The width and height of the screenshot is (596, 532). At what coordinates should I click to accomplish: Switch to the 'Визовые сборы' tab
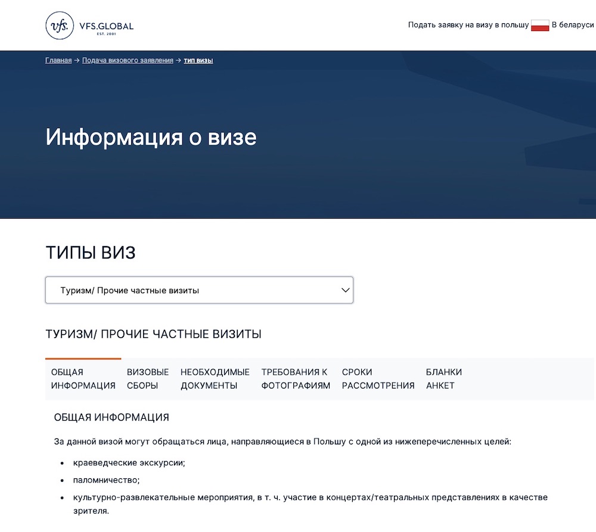[x=148, y=378]
